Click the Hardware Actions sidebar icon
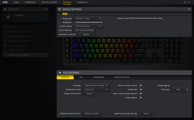194x120 pixels. [5, 36]
